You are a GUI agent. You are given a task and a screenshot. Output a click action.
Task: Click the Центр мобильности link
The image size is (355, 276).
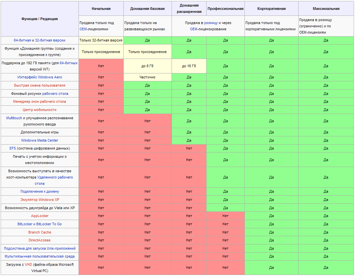(40, 110)
